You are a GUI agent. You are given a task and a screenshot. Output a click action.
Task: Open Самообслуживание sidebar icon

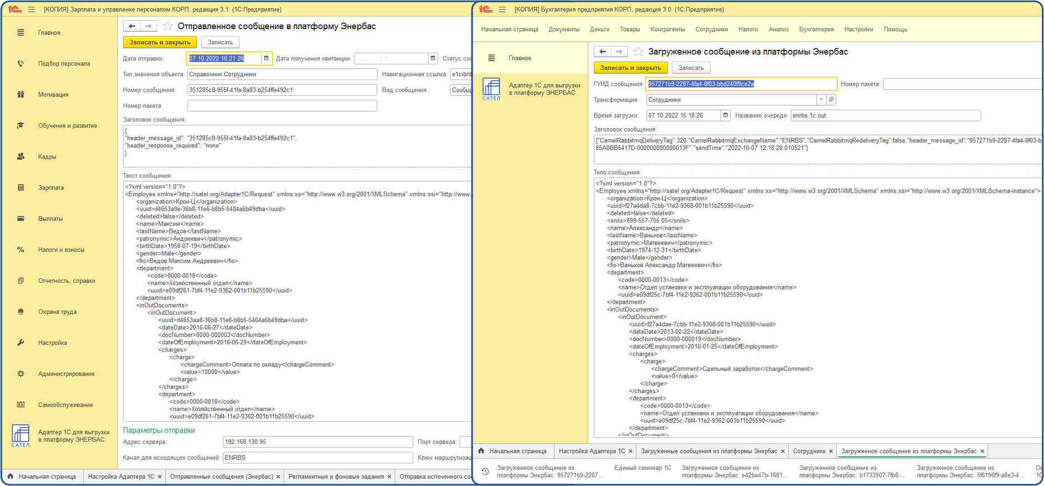coord(21,405)
